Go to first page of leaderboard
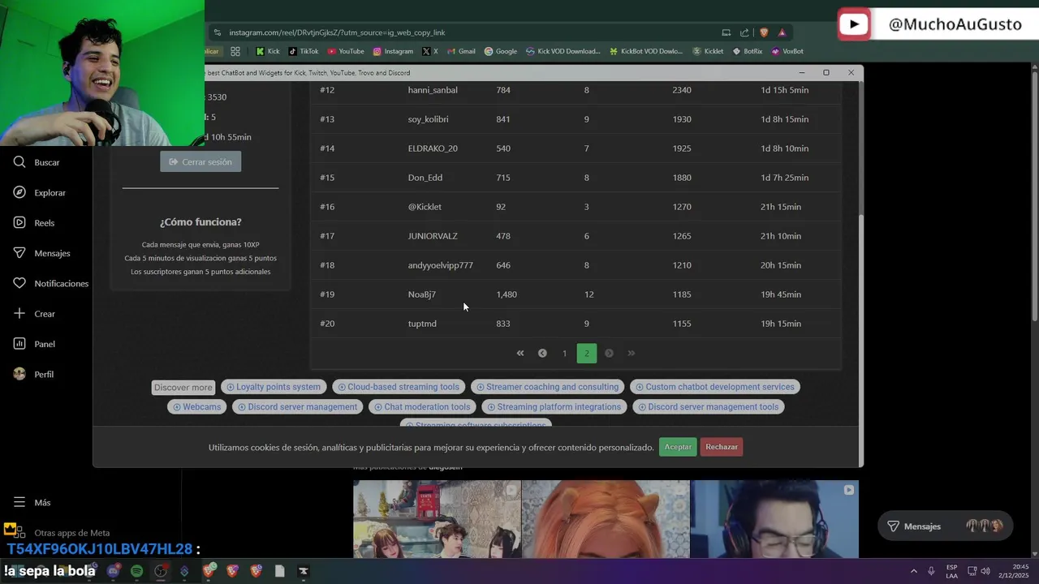Image resolution: width=1039 pixels, height=584 pixels. [520, 353]
